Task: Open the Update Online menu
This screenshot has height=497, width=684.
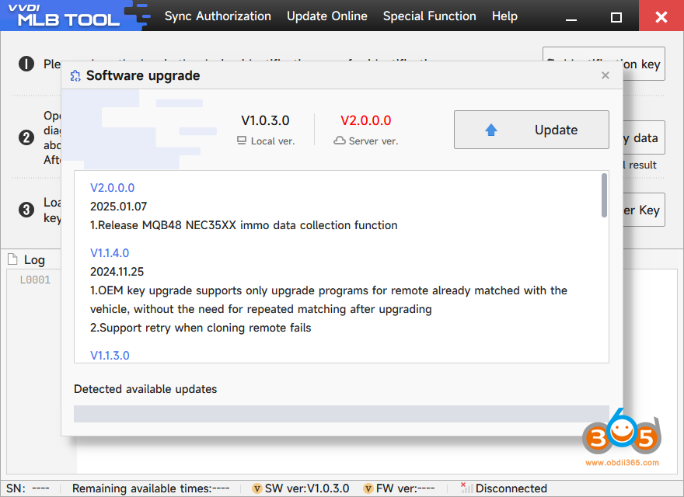Action: [x=327, y=16]
